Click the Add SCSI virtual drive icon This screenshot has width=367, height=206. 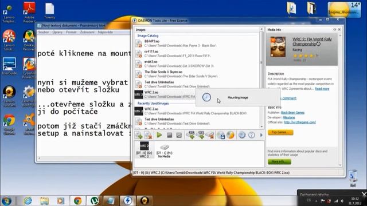tap(201, 135)
